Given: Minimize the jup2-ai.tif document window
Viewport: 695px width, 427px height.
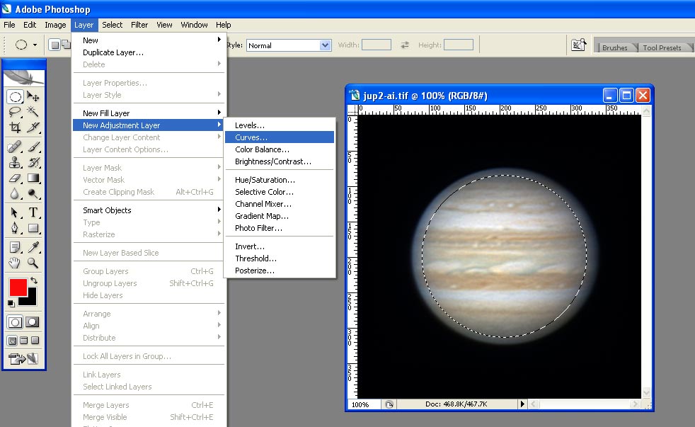Looking at the screenshot, I should pyautogui.click(x=610, y=96).
